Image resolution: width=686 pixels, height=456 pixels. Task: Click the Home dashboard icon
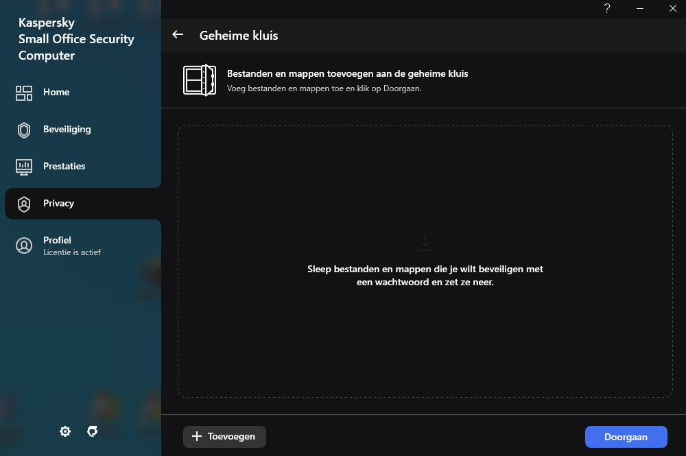(24, 93)
